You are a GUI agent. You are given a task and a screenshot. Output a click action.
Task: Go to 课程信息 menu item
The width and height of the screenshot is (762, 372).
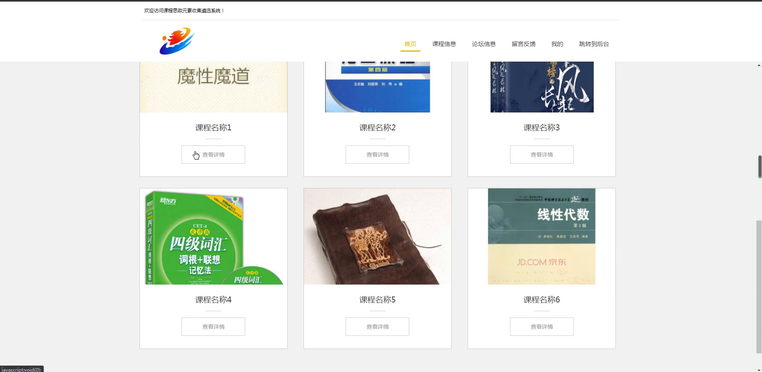444,44
